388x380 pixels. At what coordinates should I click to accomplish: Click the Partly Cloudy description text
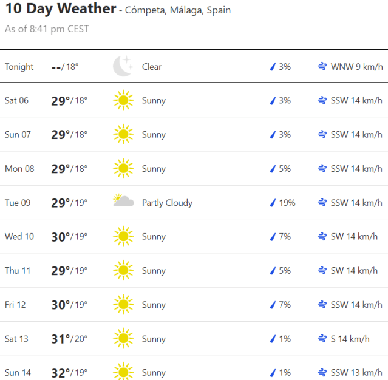[x=167, y=203]
